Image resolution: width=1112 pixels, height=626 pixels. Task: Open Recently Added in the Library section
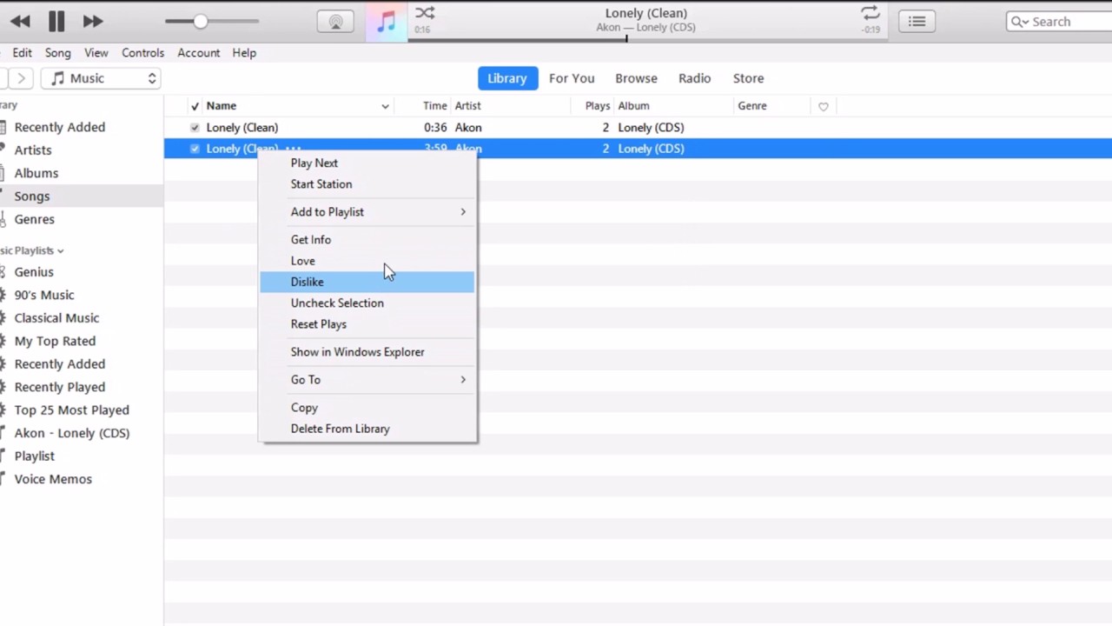click(59, 127)
